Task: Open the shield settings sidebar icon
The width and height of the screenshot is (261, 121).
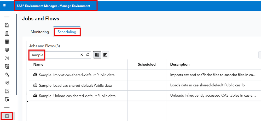Action: click(7, 100)
